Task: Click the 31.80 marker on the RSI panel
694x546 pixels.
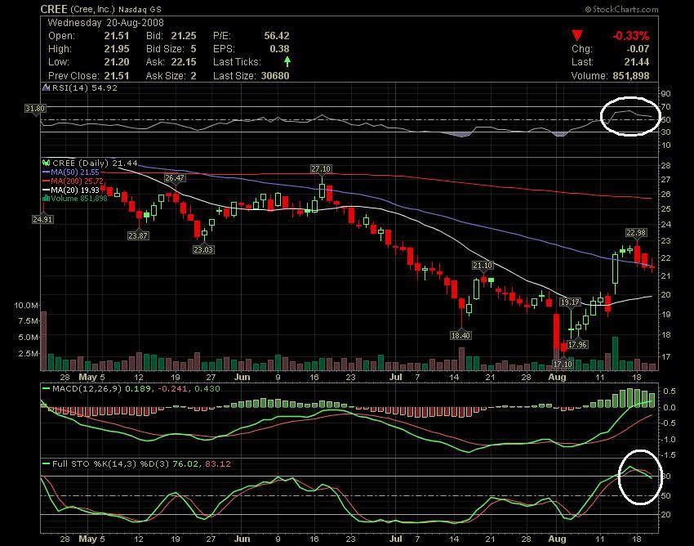Action: pos(35,108)
